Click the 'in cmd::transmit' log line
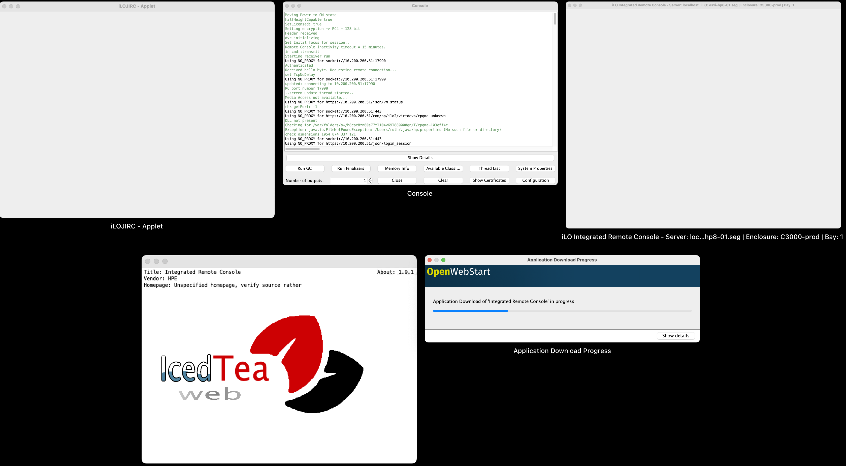 tap(302, 52)
